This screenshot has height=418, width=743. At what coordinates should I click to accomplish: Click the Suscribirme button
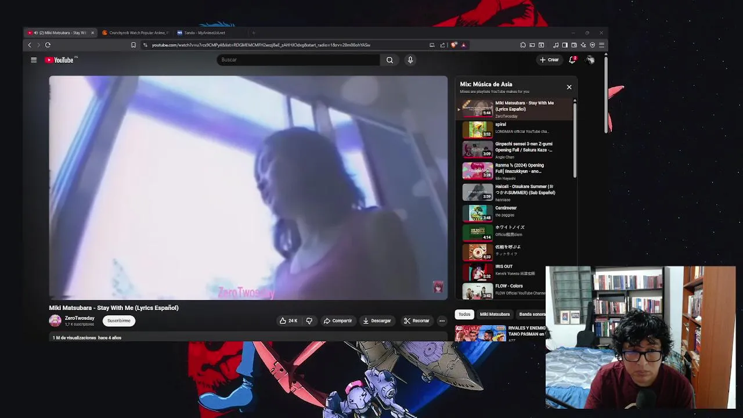click(119, 320)
